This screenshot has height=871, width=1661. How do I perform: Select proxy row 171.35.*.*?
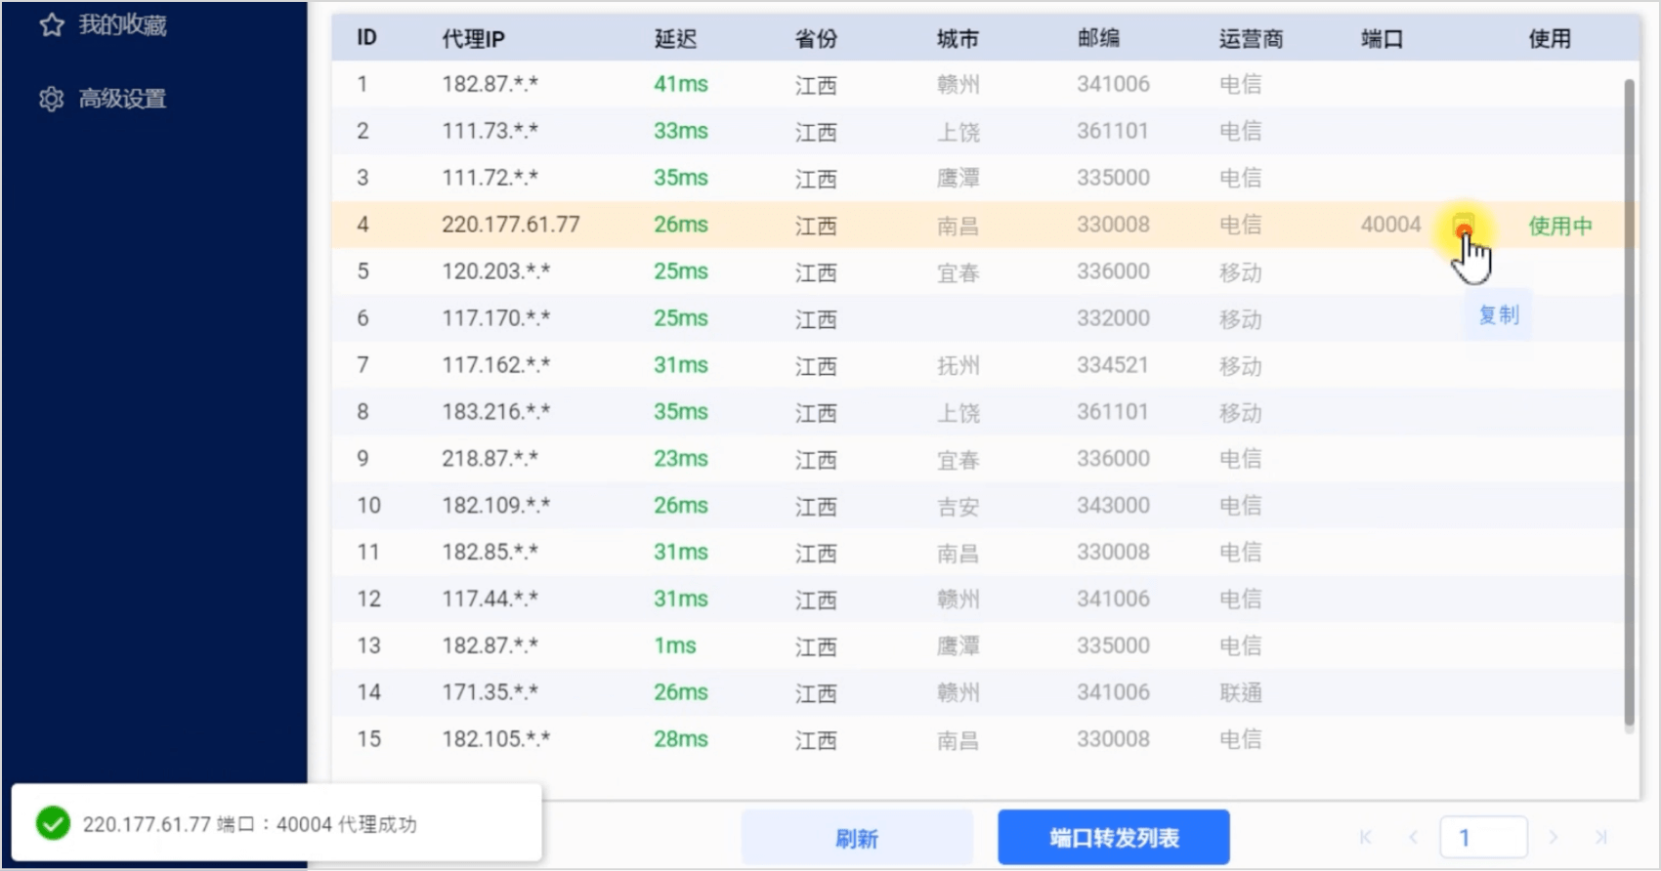click(977, 692)
